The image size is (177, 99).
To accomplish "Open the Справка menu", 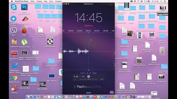I will pyautogui.click(x=58, y=1).
